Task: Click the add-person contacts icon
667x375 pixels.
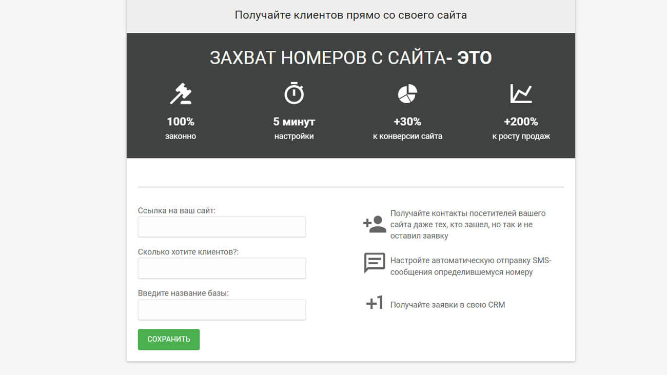Action: pyautogui.click(x=375, y=224)
